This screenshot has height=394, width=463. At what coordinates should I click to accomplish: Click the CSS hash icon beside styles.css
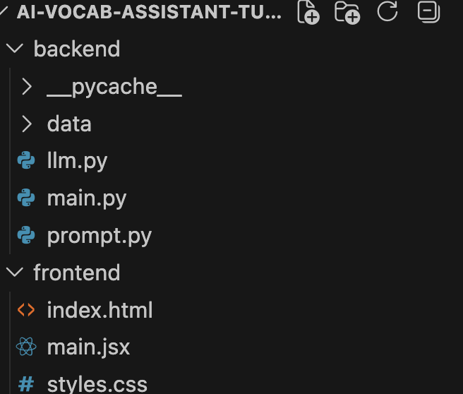click(x=26, y=384)
